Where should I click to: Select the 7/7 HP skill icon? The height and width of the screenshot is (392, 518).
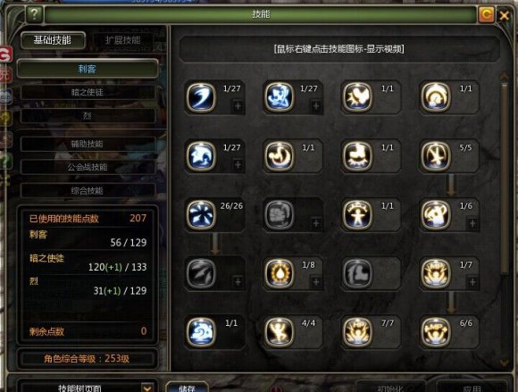(357, 331)
